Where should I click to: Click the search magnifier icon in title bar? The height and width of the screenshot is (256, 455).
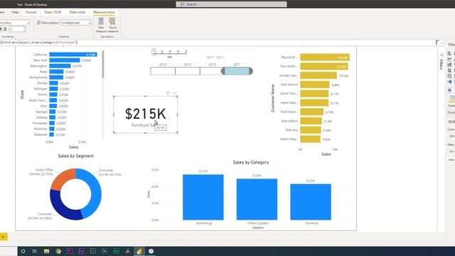coord(182,4)
